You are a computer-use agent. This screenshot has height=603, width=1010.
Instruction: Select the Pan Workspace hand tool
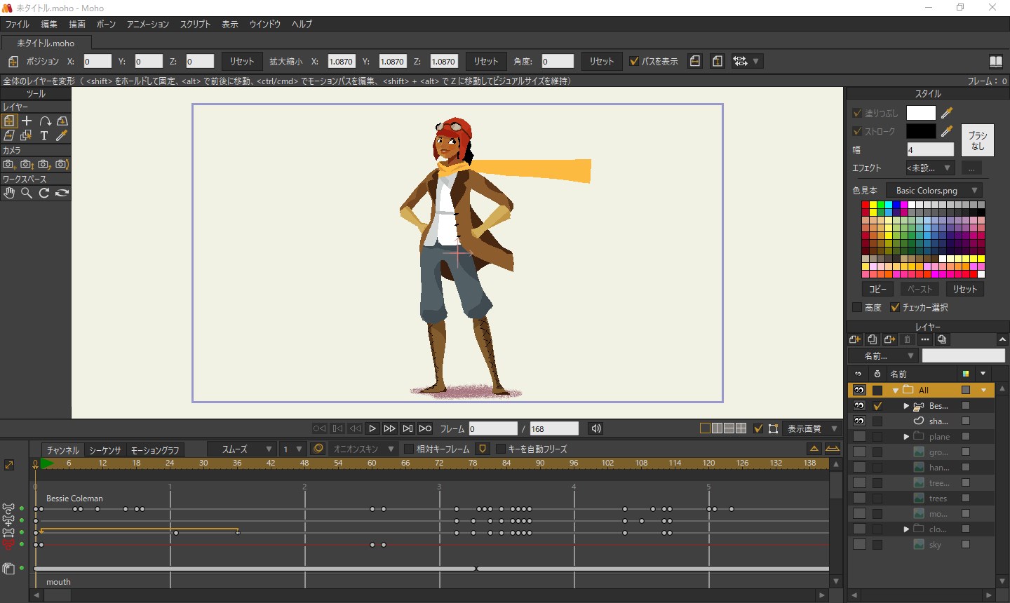tap(9, 193)
